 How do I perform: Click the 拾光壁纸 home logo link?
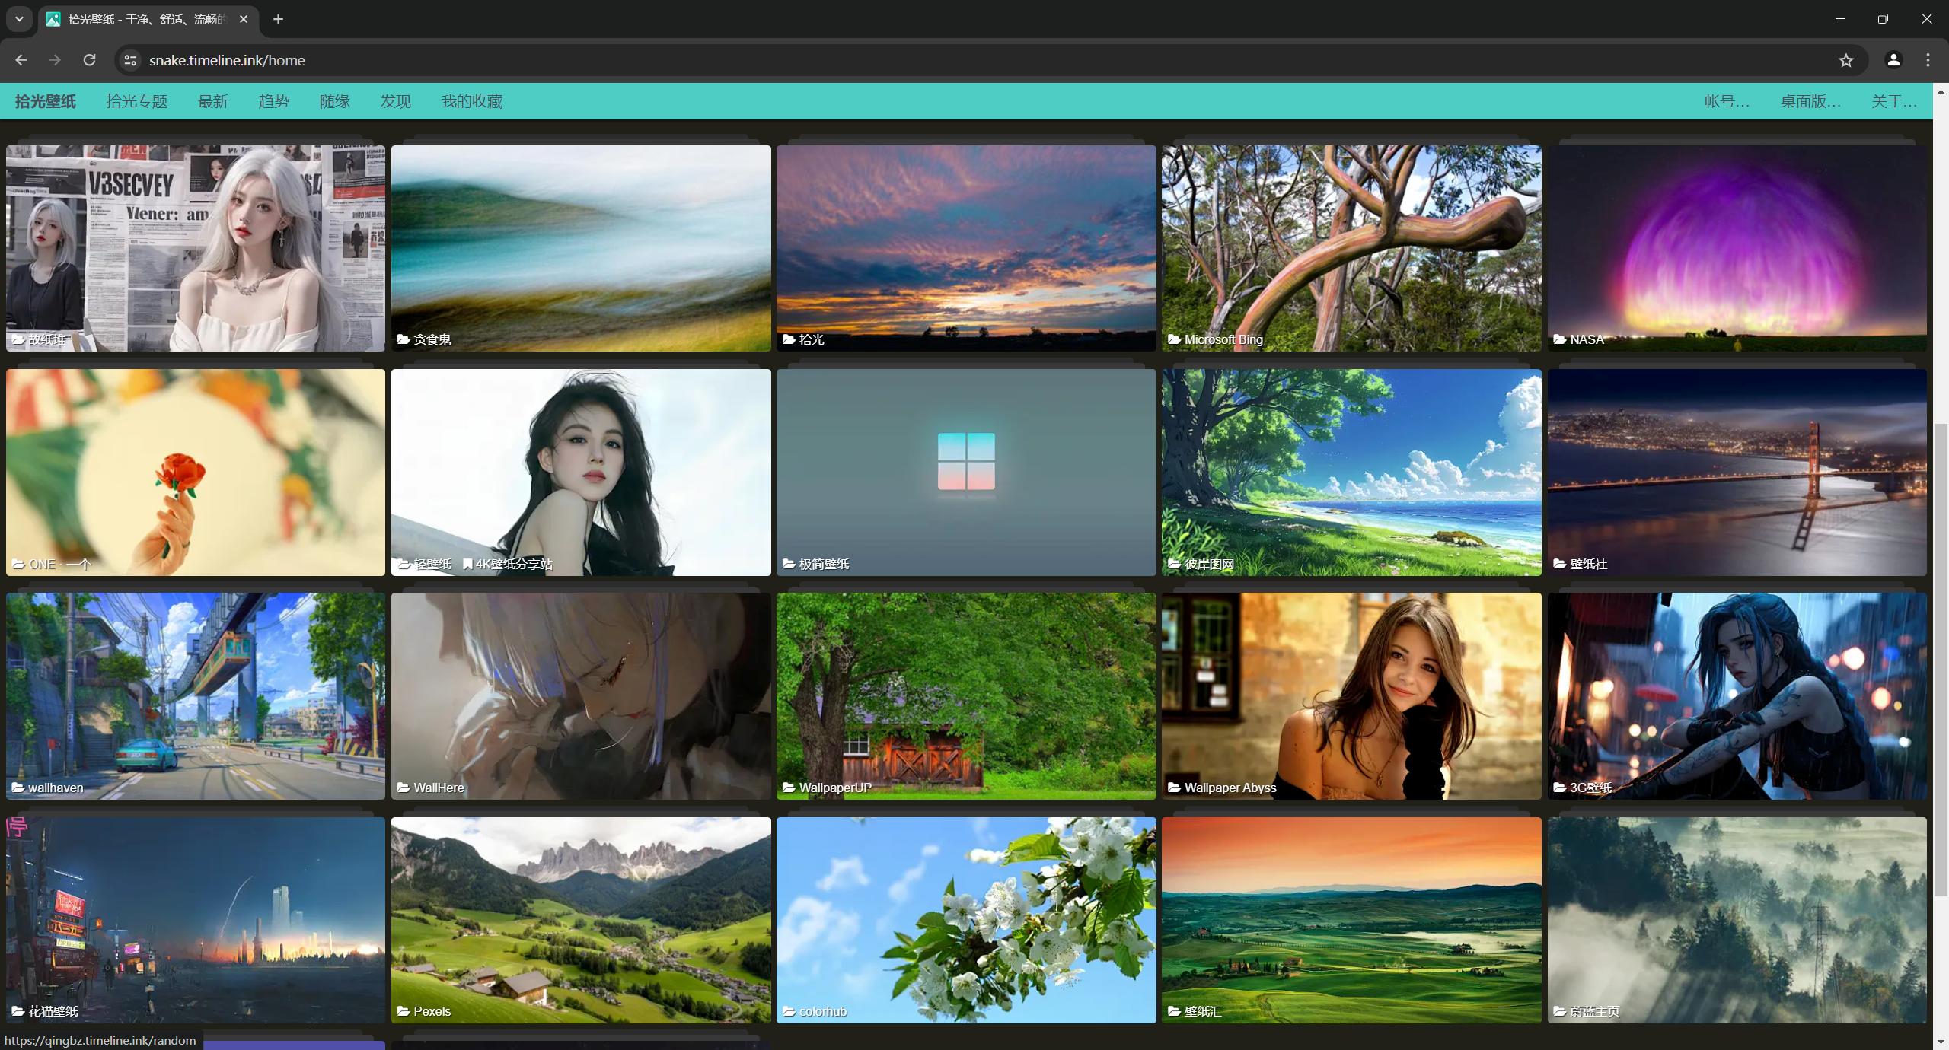pos(45,101)
